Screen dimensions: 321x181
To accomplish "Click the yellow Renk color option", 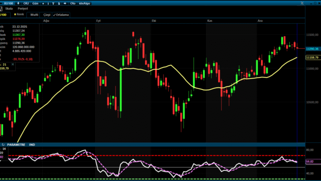I will [19, 14].
